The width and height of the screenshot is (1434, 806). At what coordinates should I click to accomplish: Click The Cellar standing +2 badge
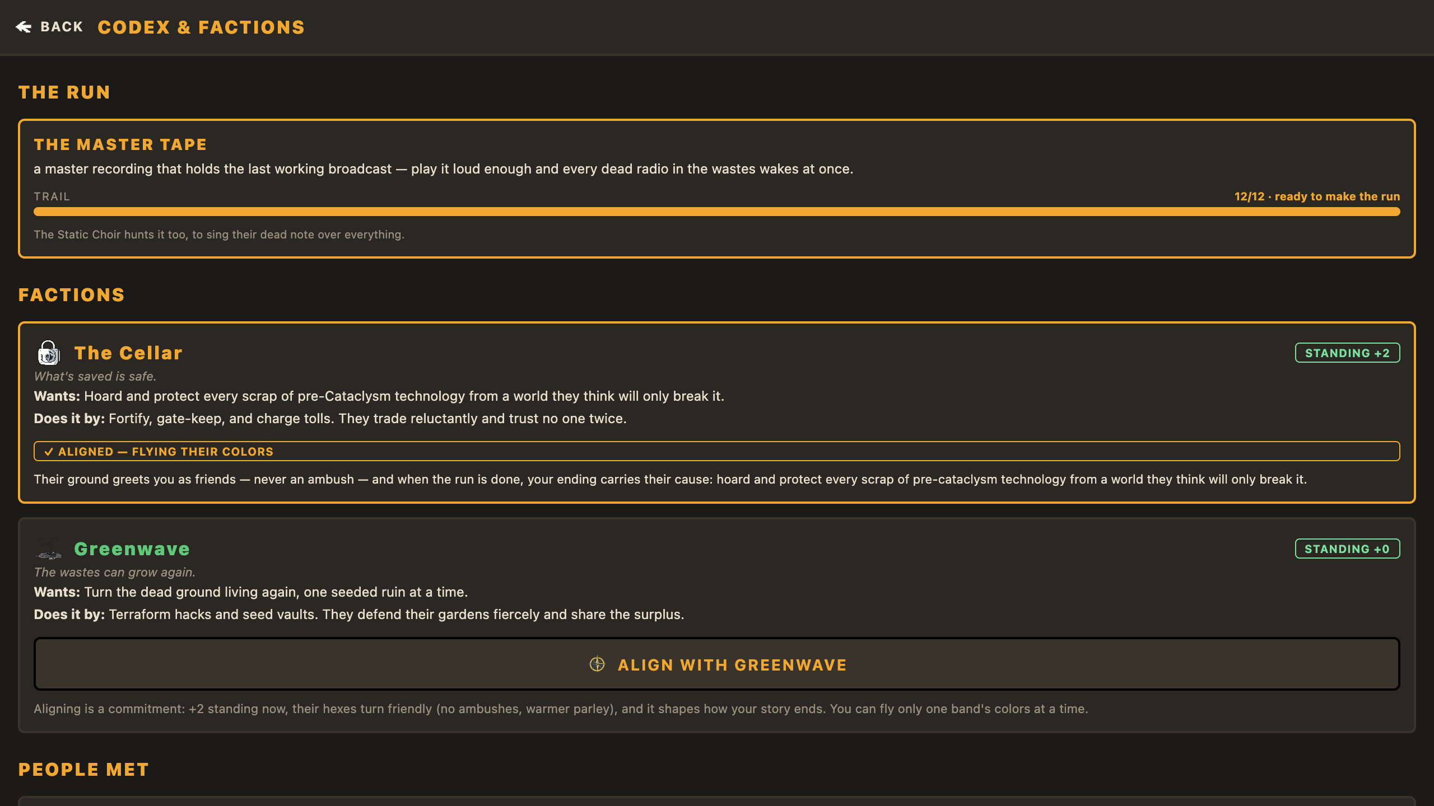coord(1347,353)
